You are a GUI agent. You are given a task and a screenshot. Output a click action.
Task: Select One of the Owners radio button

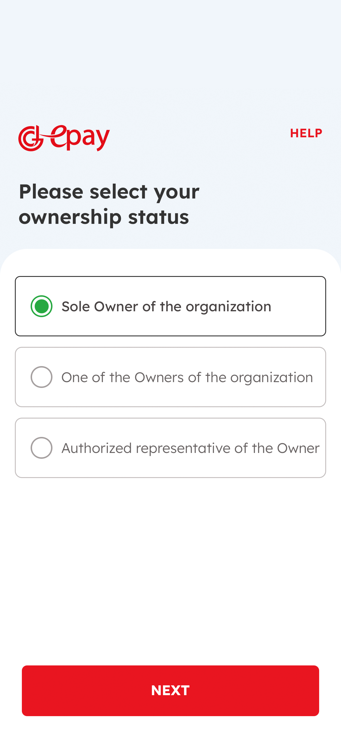click(x=41, y=377)
